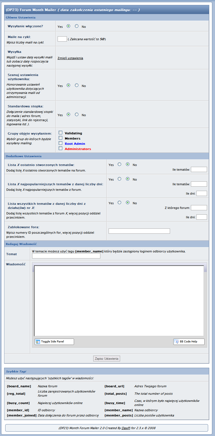Click the Zablokowane fora input field
Screen dimensions: 215x436
[x=139, y=231]
